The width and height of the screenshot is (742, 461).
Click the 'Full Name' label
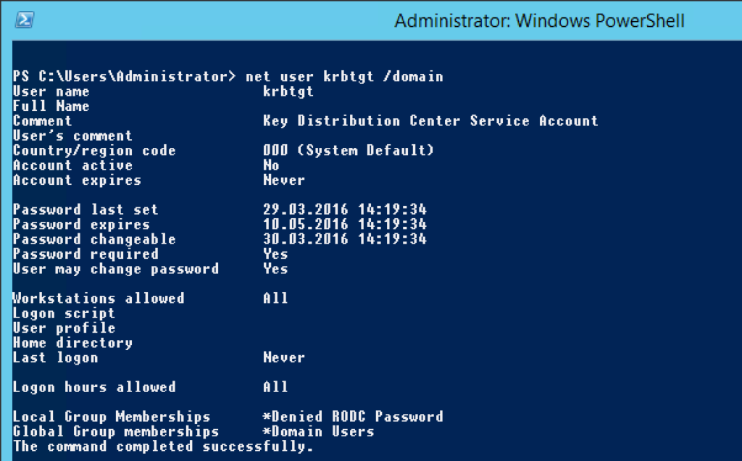click(51, 106)
